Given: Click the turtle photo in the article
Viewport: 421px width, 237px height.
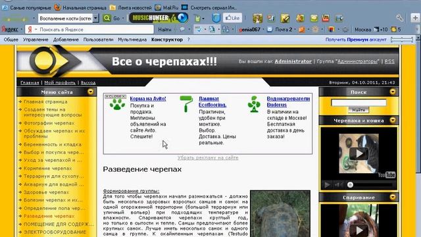Looking at the screenshot, I should 280,213.
